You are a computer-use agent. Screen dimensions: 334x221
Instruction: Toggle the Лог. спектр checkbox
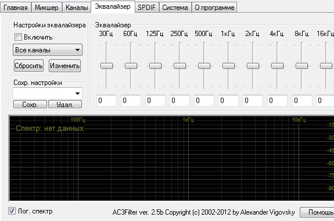(x=12, y=211)
